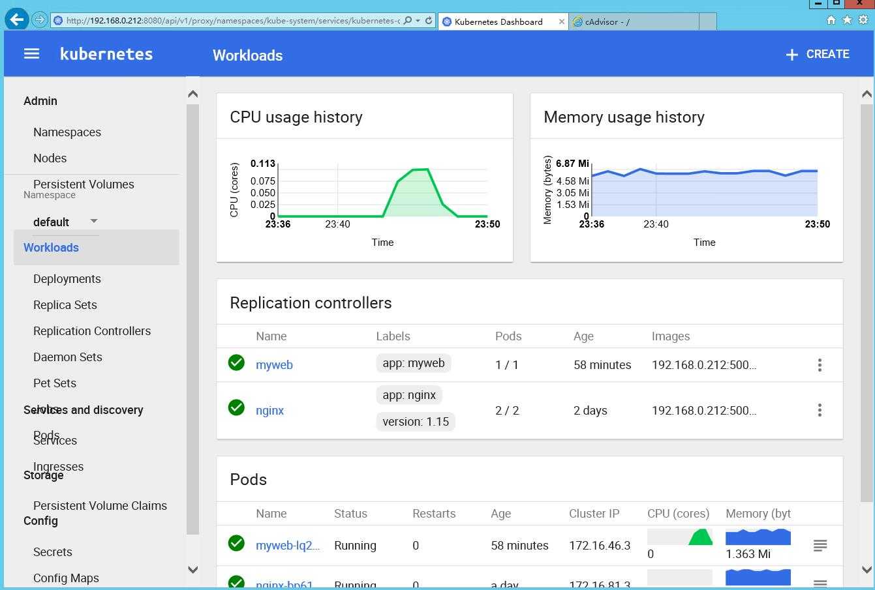Image resolution: width=875 pixels, height=590 pixels.
Task: Close the Kubernetes Dashboard tab
Action: [x=561, y=22]
